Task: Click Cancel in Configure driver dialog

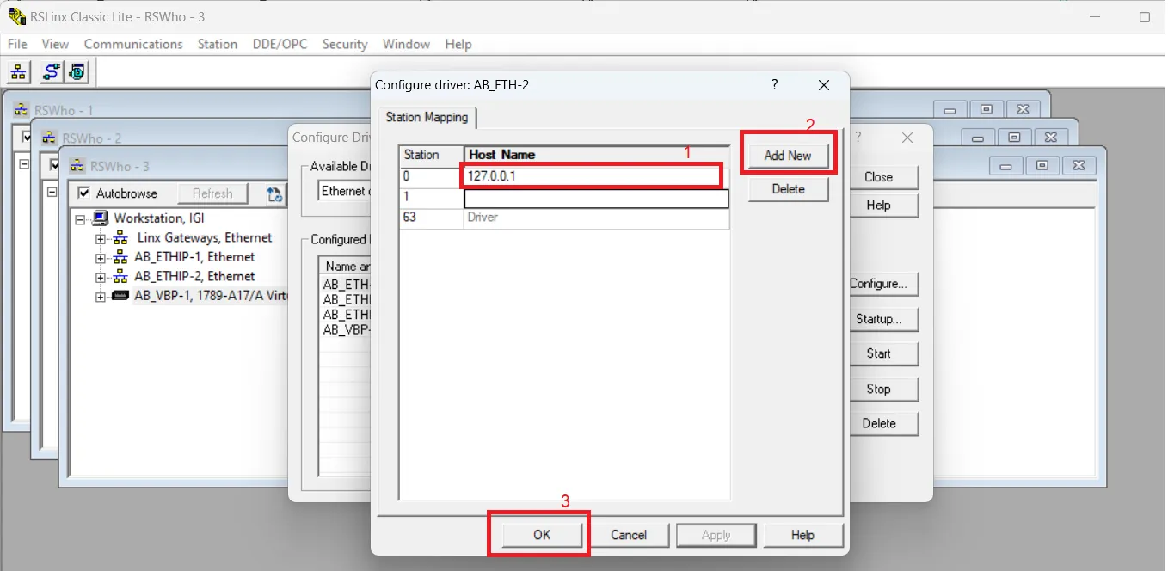Action: tap(629, 535)
